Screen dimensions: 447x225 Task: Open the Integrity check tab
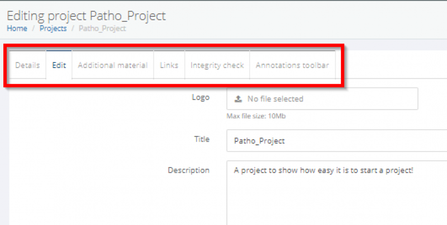point(217,65)
